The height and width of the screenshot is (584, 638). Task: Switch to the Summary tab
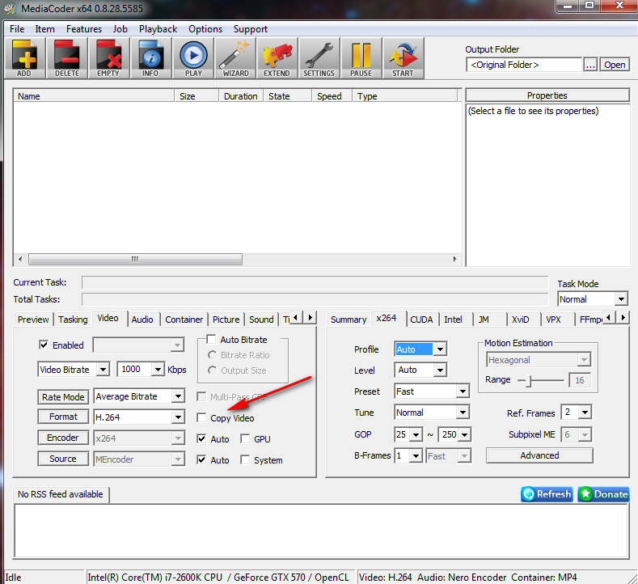tap(349, 320)
